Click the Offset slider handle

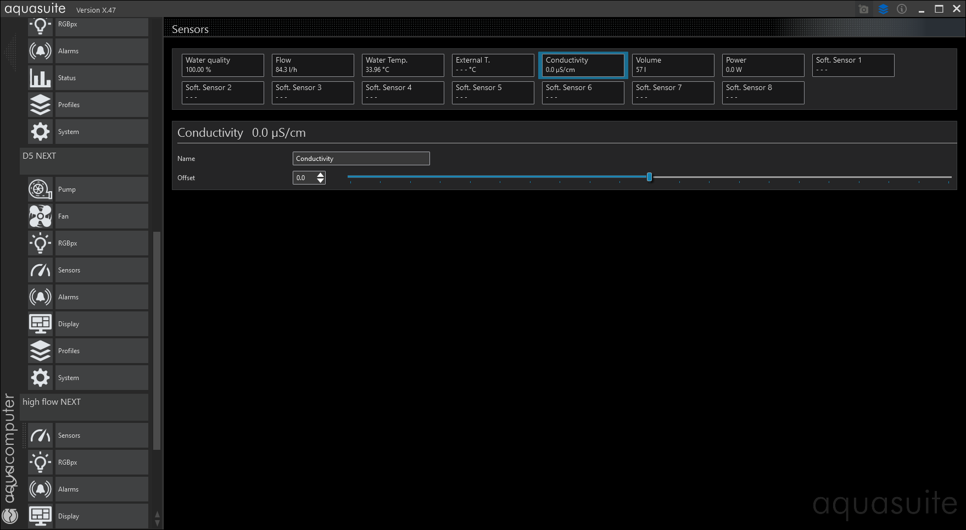point(649,177)
